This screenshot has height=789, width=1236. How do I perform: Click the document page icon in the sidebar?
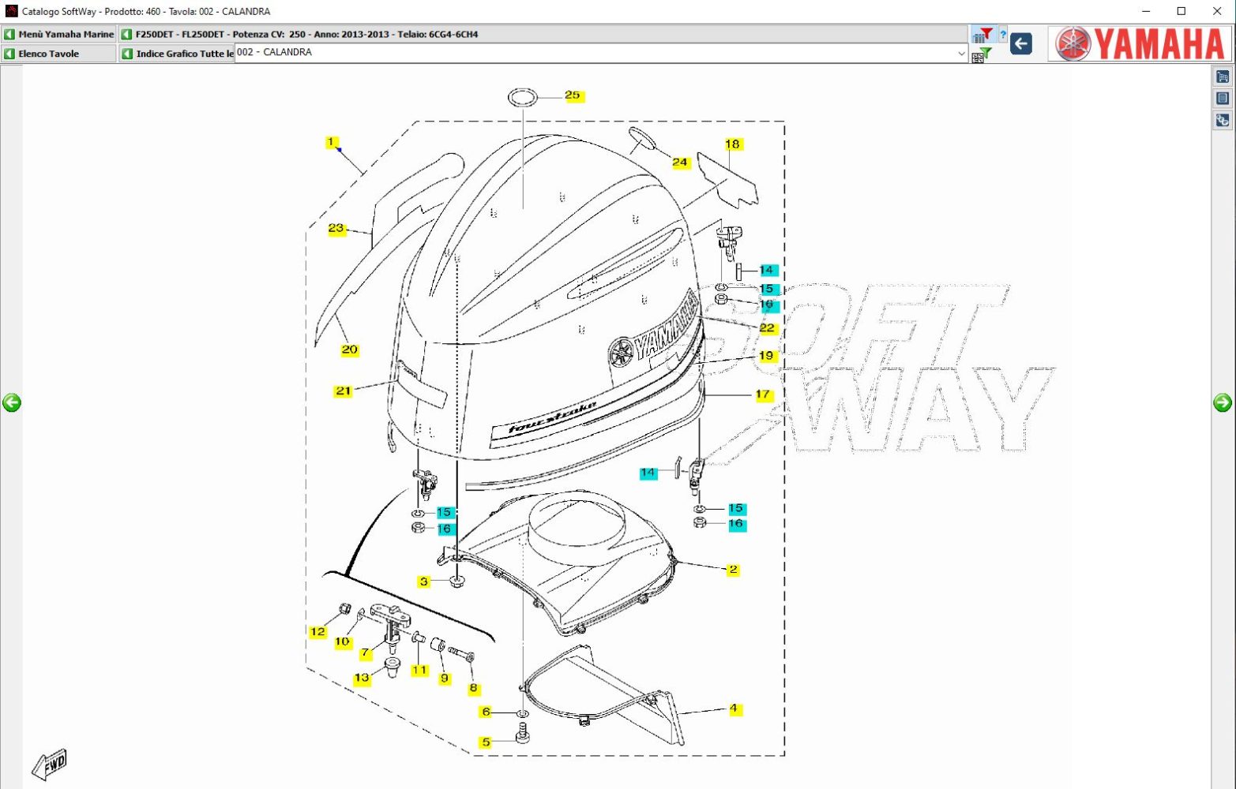click(1223, 99)
